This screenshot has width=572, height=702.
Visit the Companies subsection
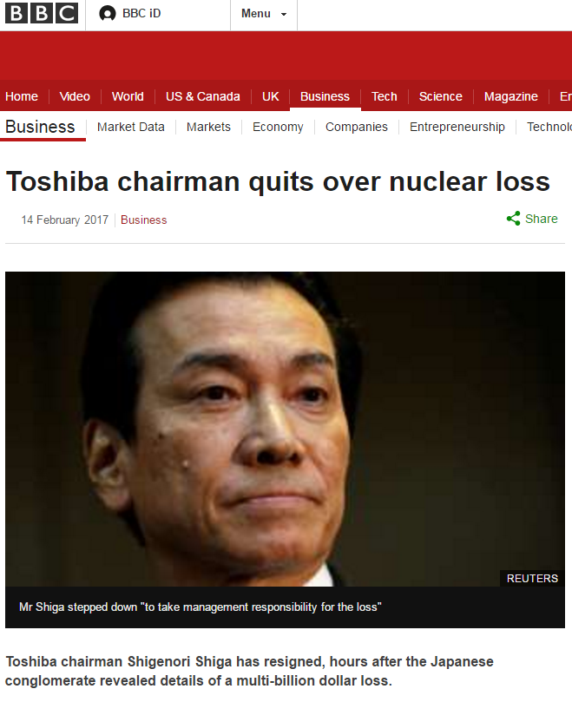click(357, 127)
